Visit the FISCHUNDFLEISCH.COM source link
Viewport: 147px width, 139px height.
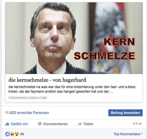pyautogui.click(x=28, y=98)
